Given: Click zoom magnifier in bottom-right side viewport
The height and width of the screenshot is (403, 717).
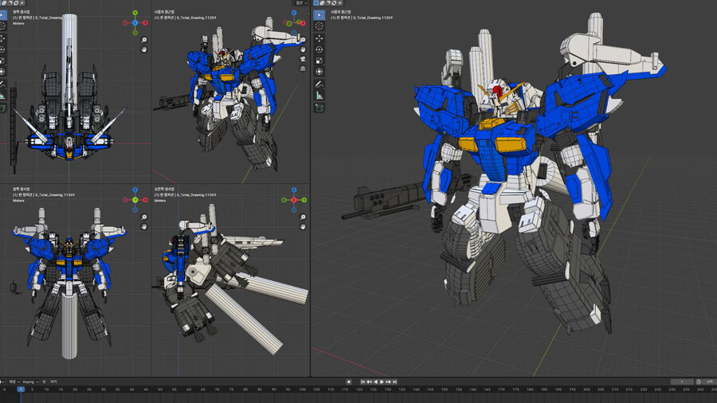Looking at the screenshot, I should tap(303, 217).
